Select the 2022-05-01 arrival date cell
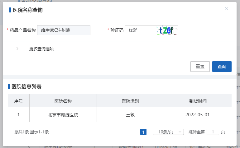This screenshot has height=148, width=240. point(198,115)
